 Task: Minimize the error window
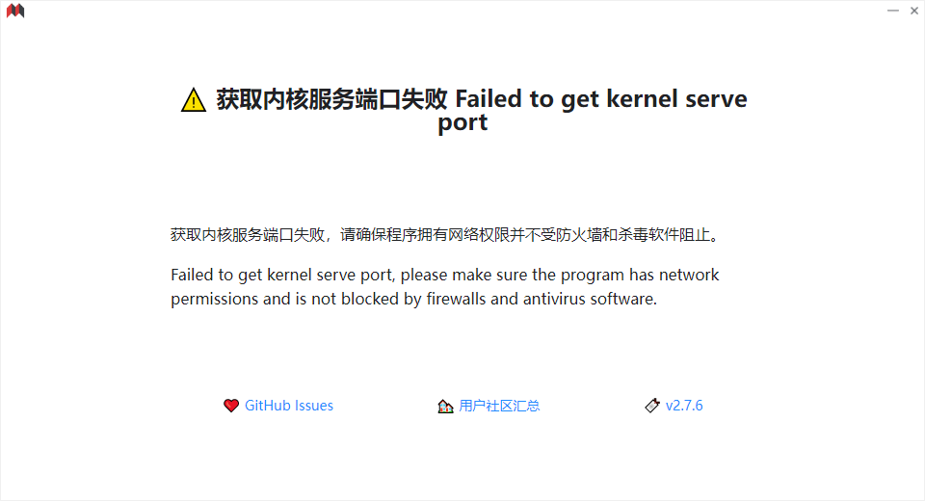892,11
